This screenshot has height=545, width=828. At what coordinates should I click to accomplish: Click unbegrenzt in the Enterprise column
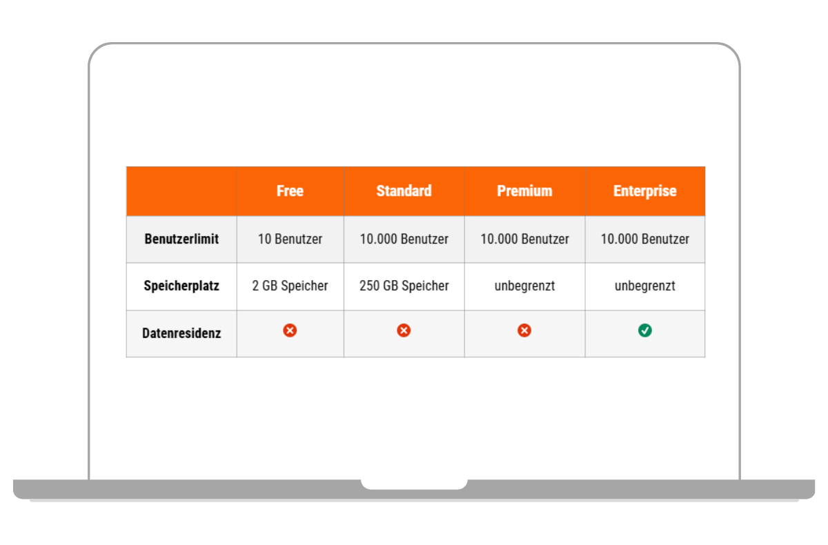tap(645, 286)
